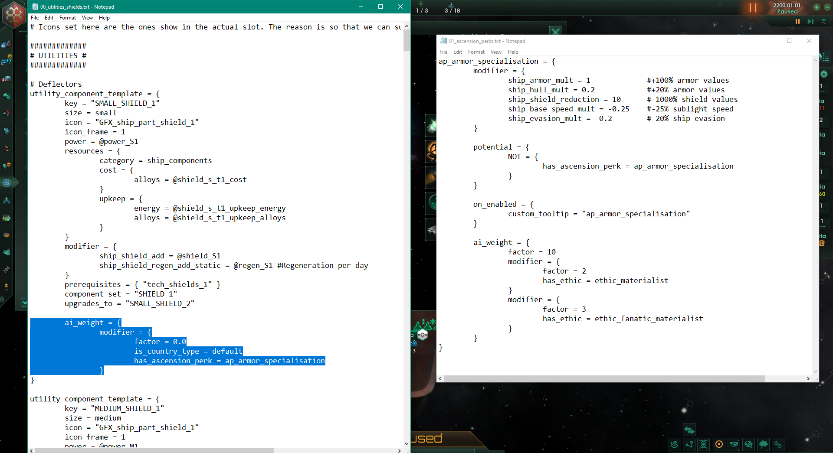
Task: Click scroll-down arrow in shields Notepad scrollbar
Action: pos(407,443)
